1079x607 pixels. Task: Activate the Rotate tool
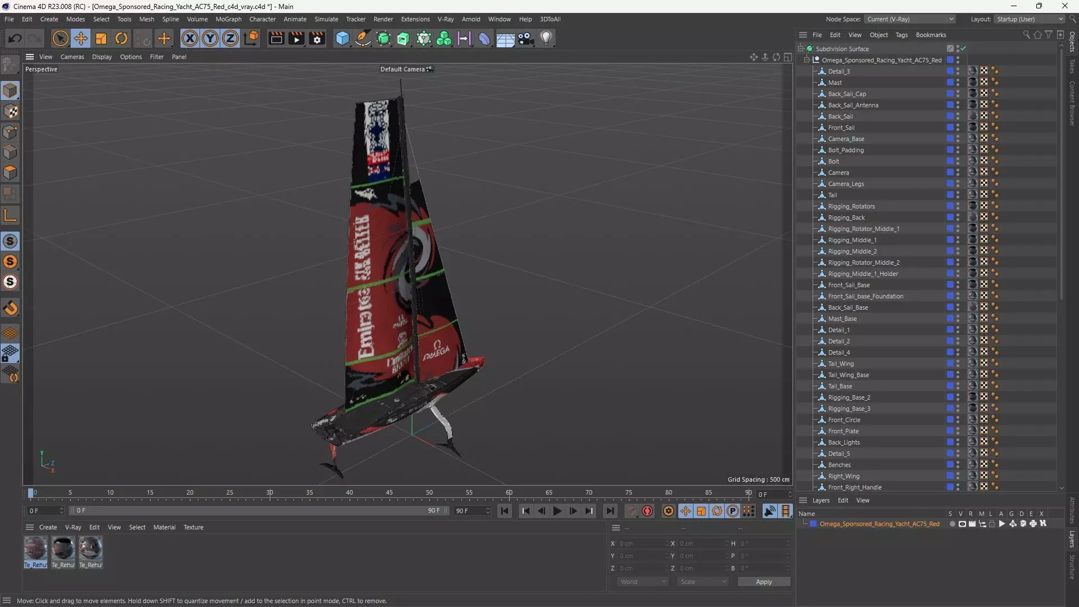click(x=121, y=38)
